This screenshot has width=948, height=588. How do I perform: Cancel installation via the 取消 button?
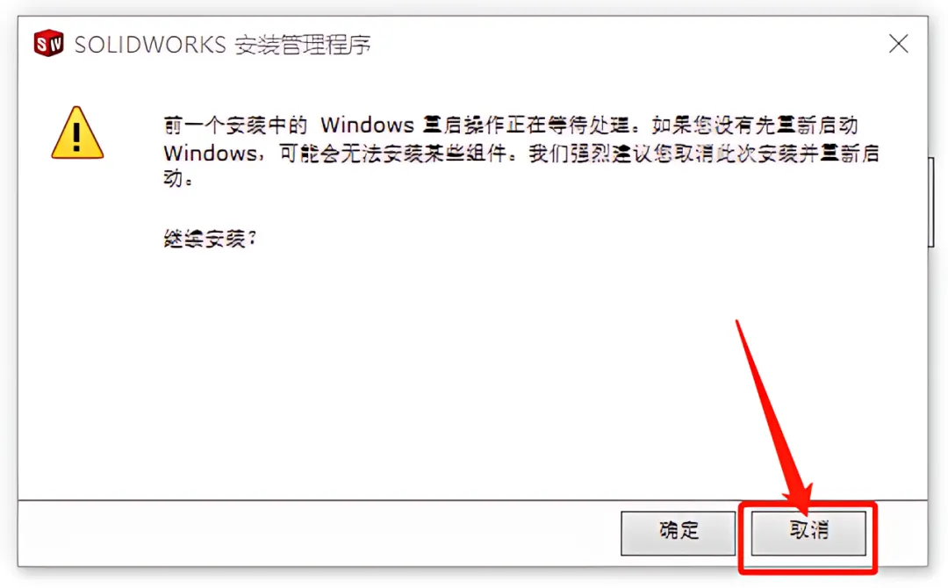[808, 533]
